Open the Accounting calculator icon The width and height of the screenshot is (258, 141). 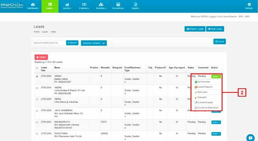pyautogui.click(x=118, y=4)
